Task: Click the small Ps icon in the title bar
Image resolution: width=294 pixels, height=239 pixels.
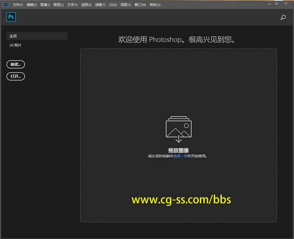Action: tap(5, 5)
